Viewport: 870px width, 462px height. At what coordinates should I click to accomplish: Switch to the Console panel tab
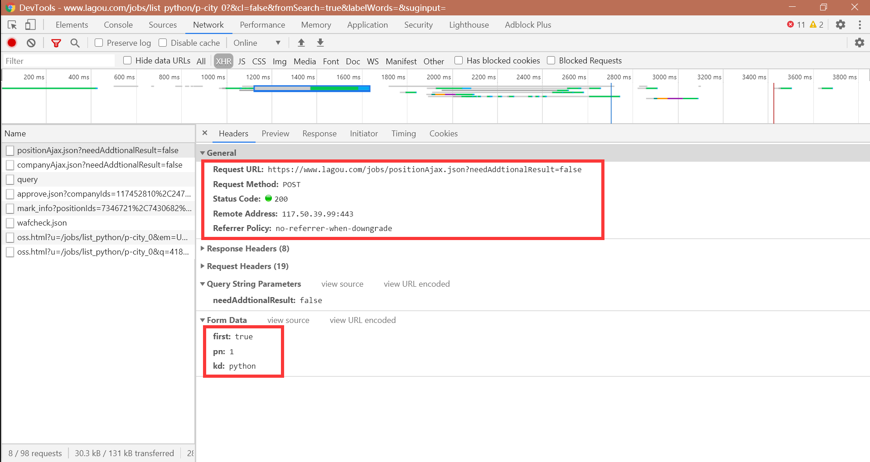[118, 25]
